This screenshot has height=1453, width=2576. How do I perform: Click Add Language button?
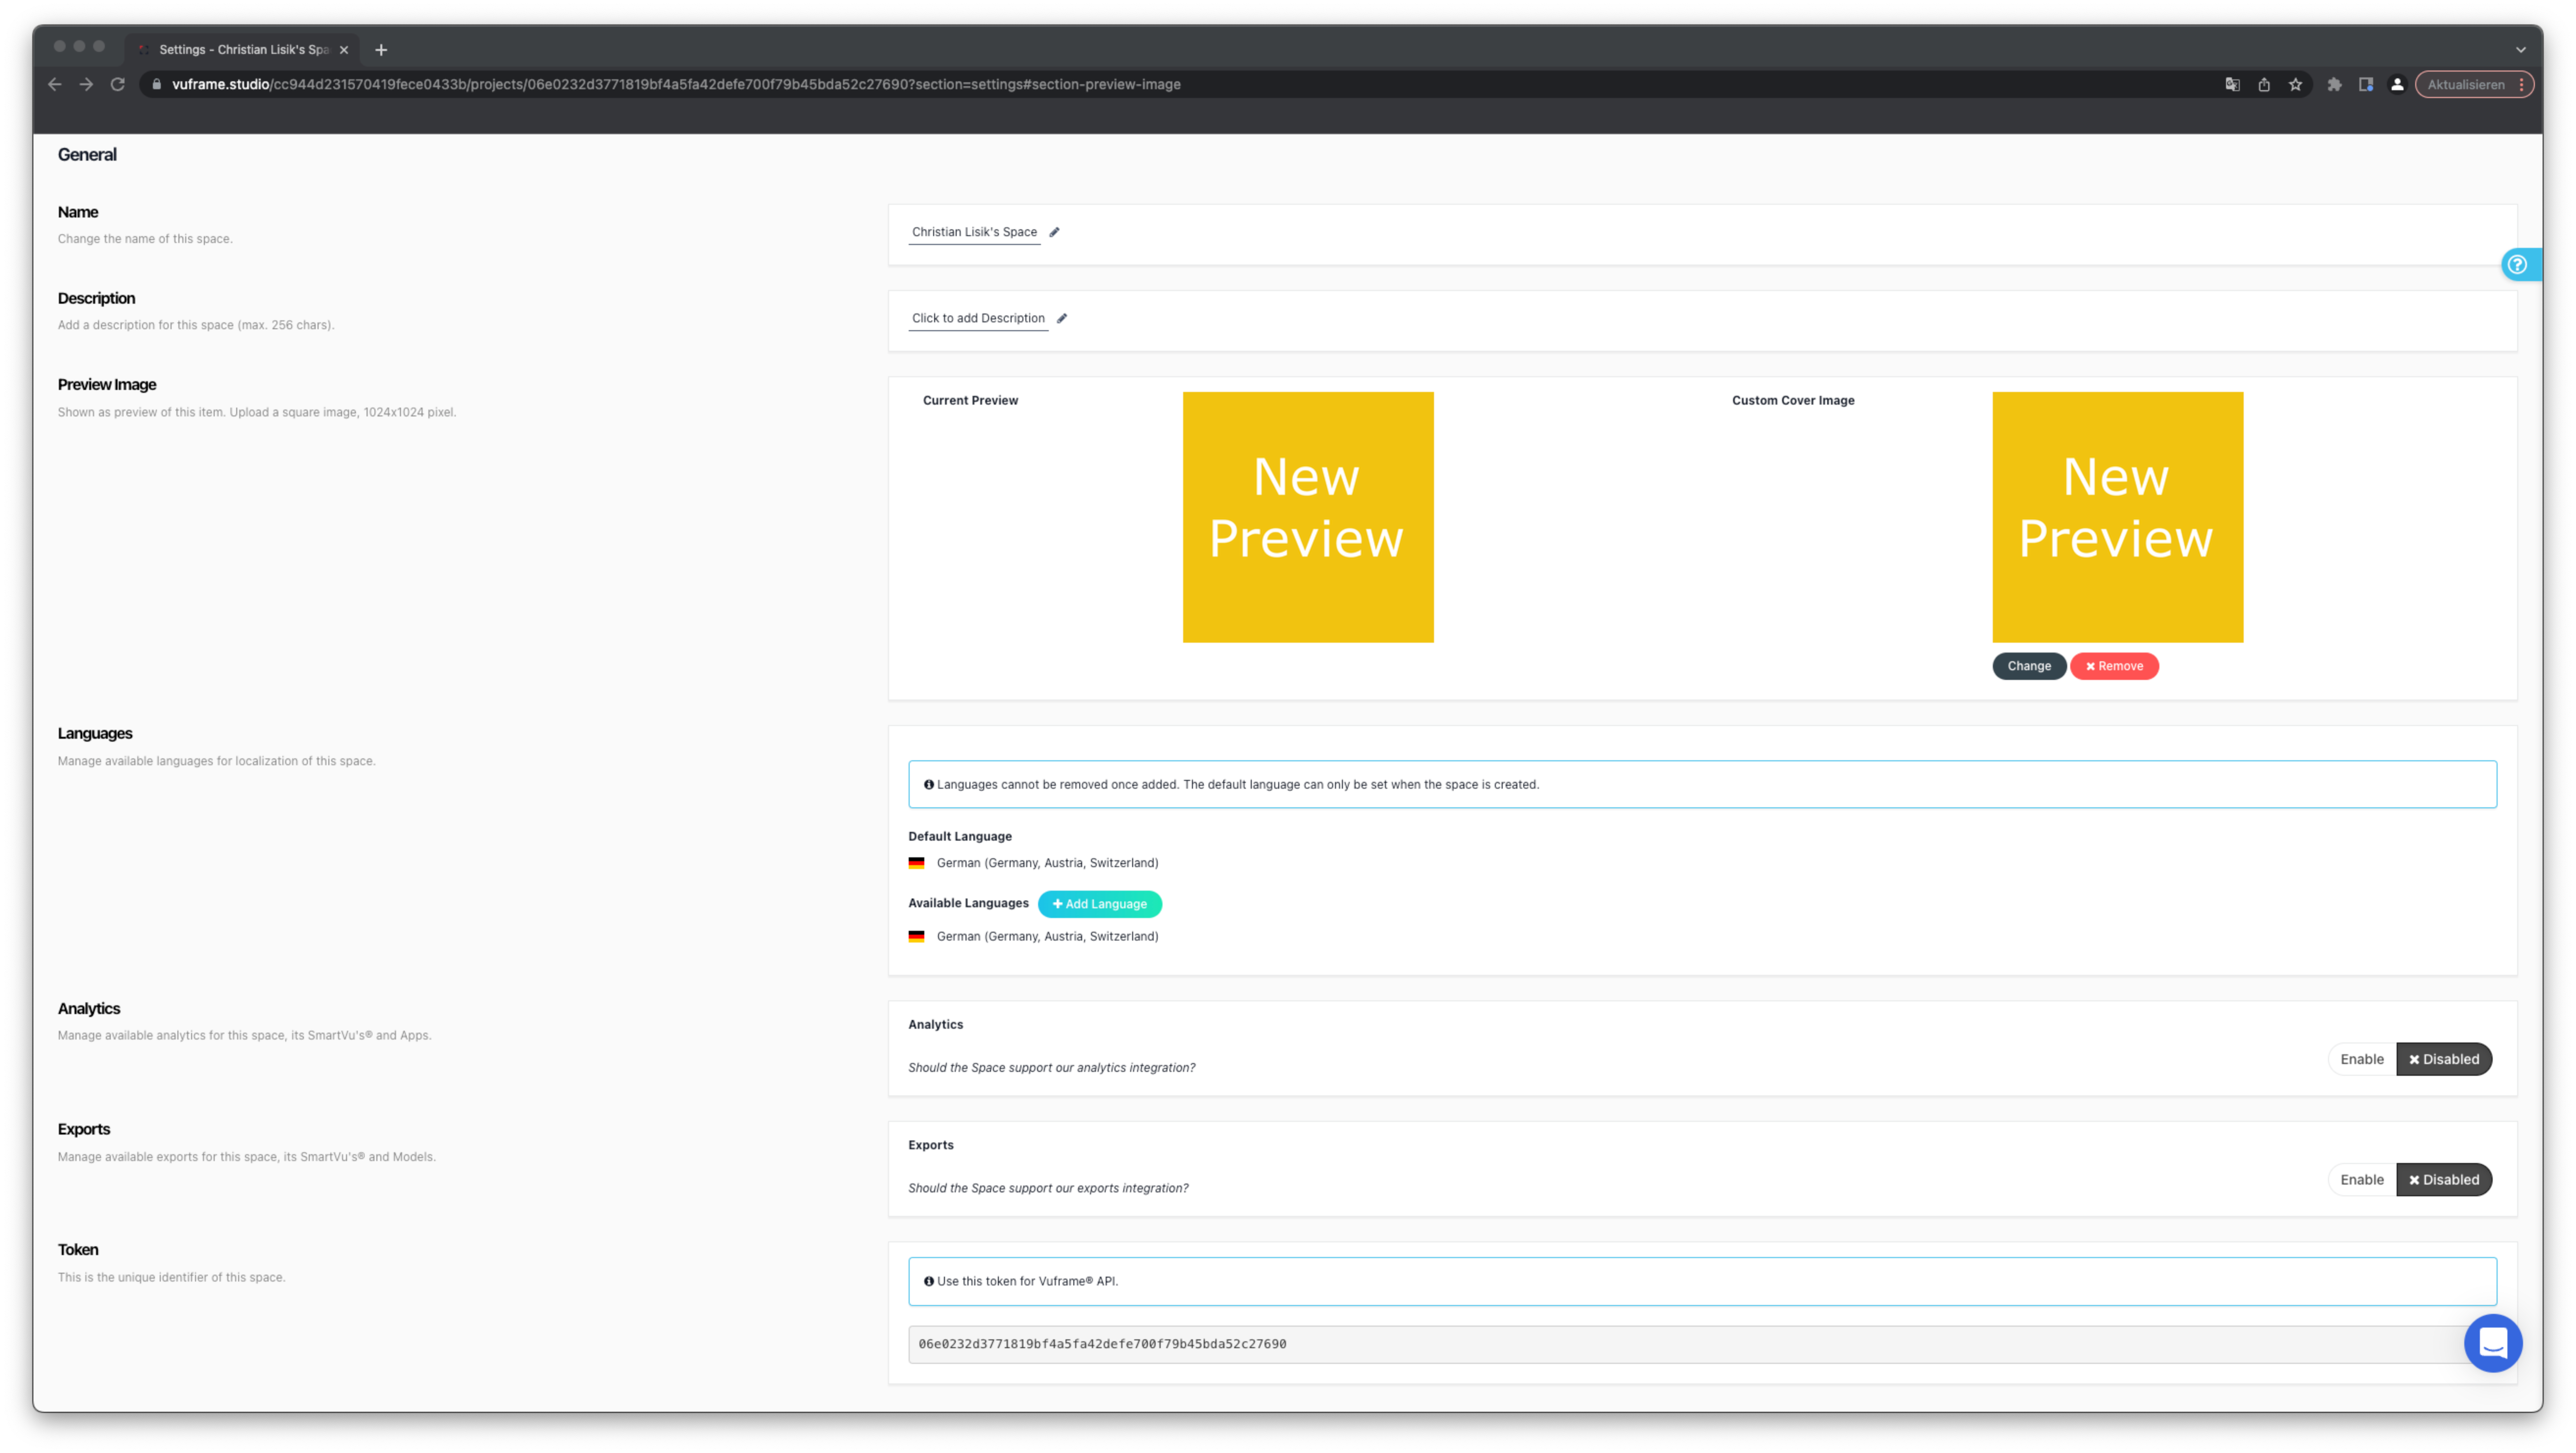pyautogui.click(x=1100, y=904)
